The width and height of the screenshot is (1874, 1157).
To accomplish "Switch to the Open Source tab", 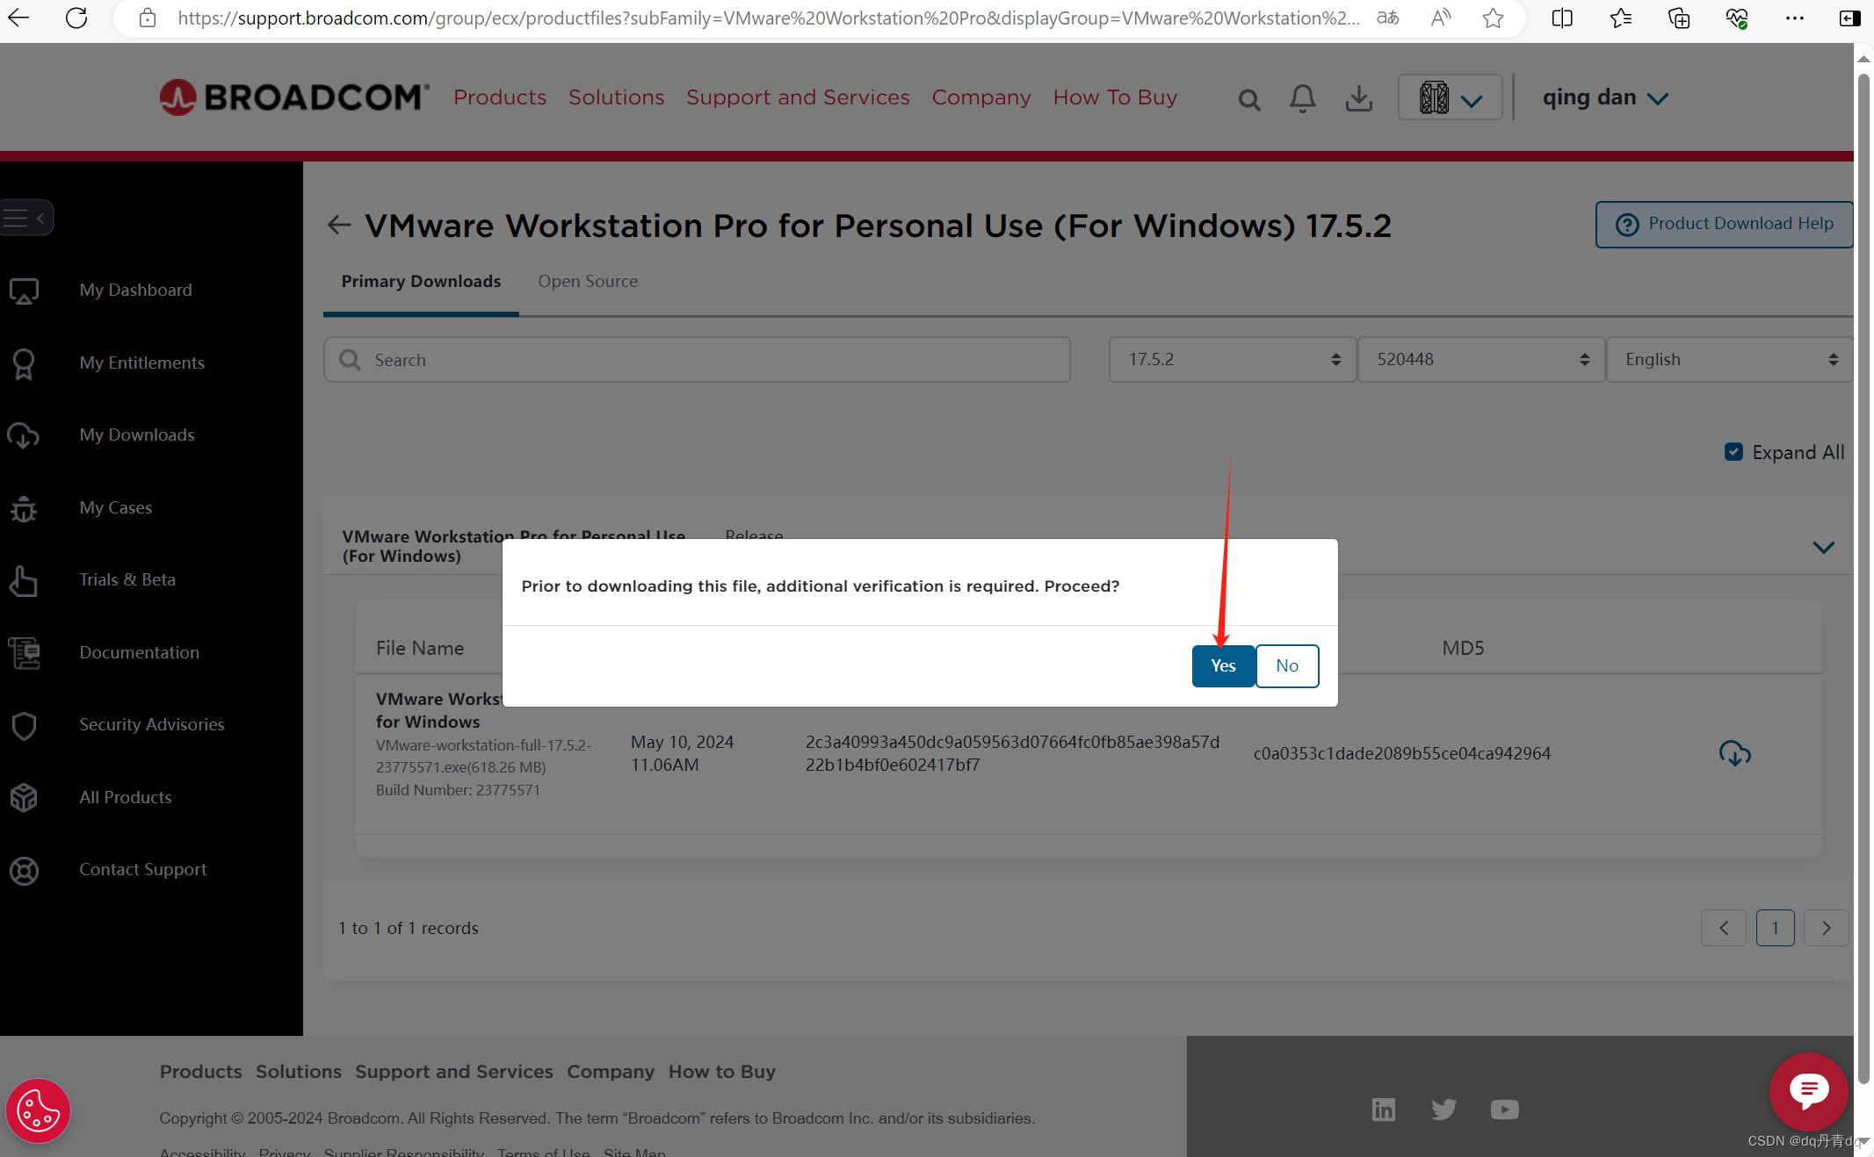I will (x=588, y=282).
